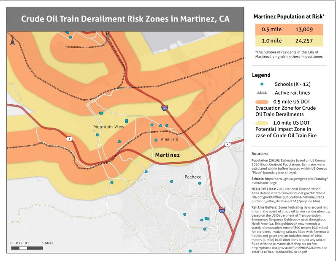Click the Active rail lines legend symbol
Screen dimensions: 336x261
(x=261, y=92)
